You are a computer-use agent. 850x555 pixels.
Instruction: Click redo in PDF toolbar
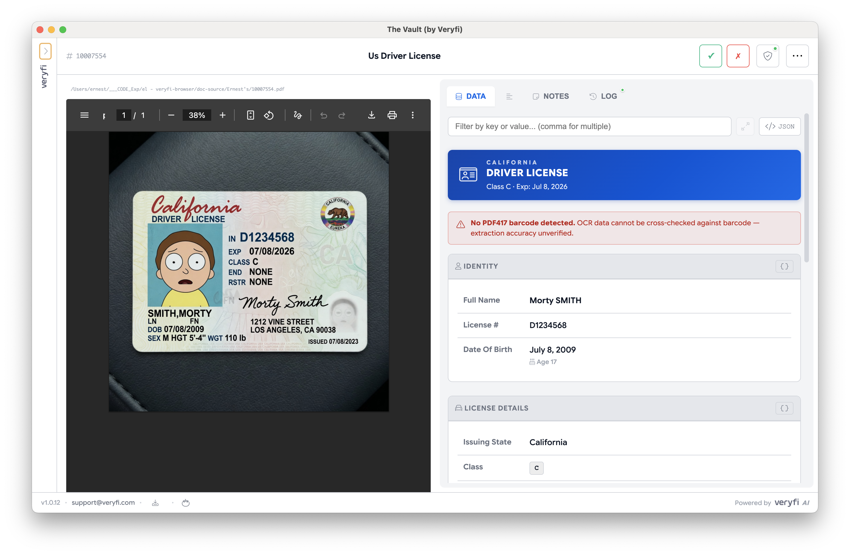pyautogui.click(x=342, y=115)
